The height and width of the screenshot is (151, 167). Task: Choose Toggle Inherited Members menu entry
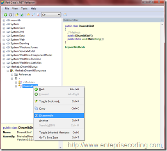[x=59, y=133]
